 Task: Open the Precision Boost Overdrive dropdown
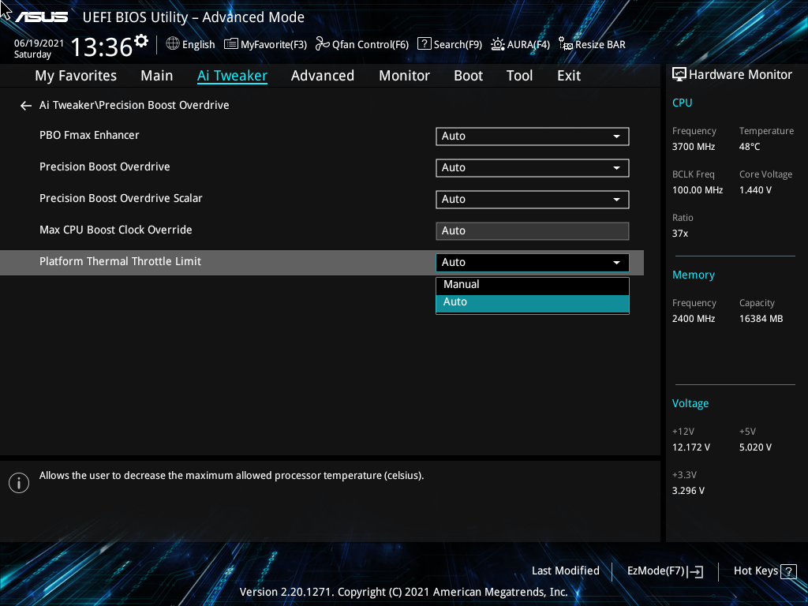pyautogui.click(x=532, y=167)
